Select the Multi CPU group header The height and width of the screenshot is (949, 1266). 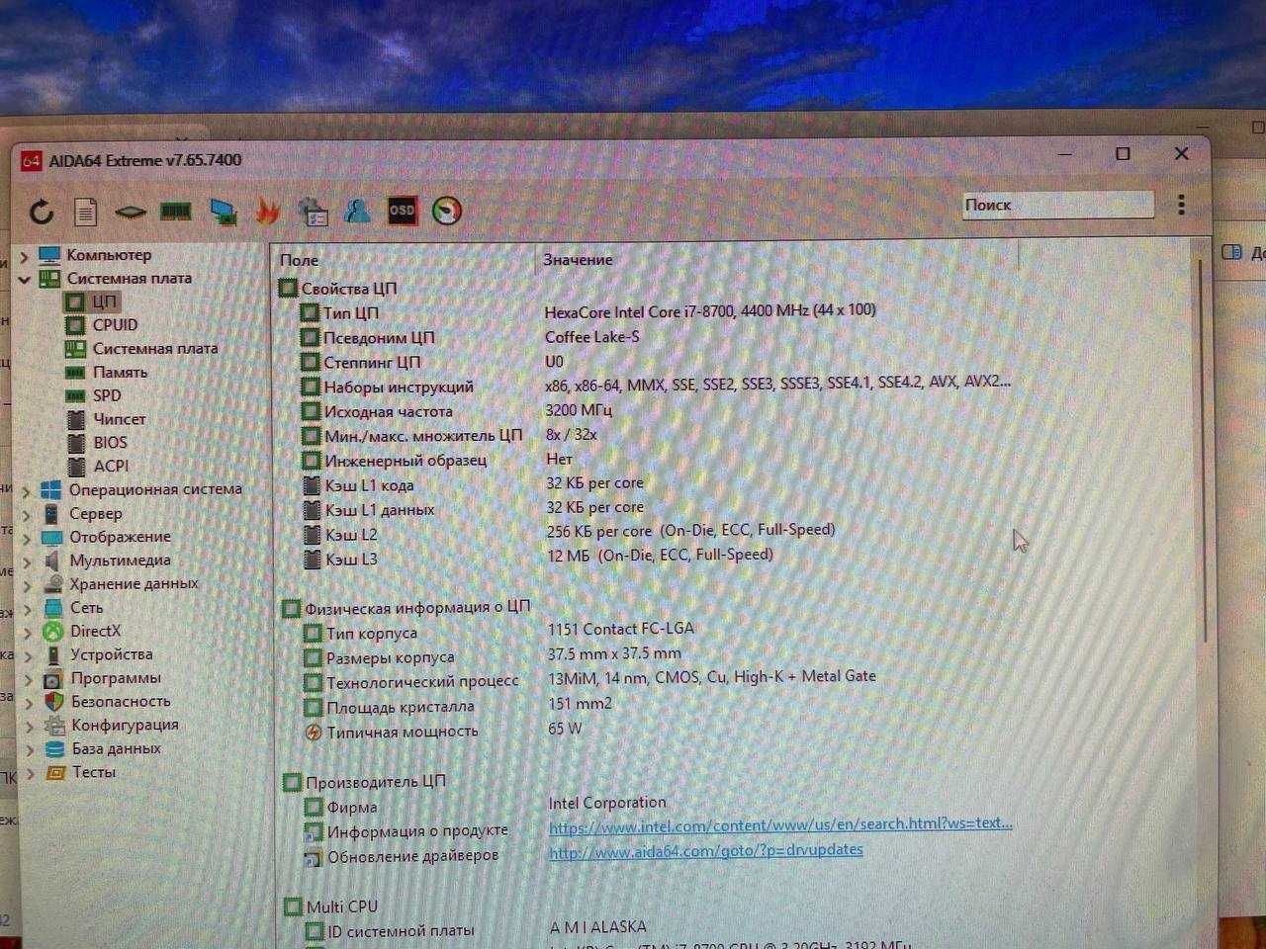pos(341,906)
